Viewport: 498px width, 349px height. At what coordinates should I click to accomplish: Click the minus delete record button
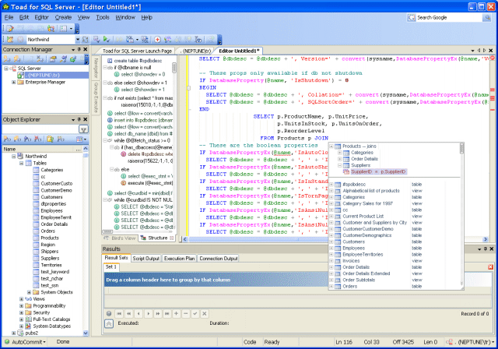186,314
